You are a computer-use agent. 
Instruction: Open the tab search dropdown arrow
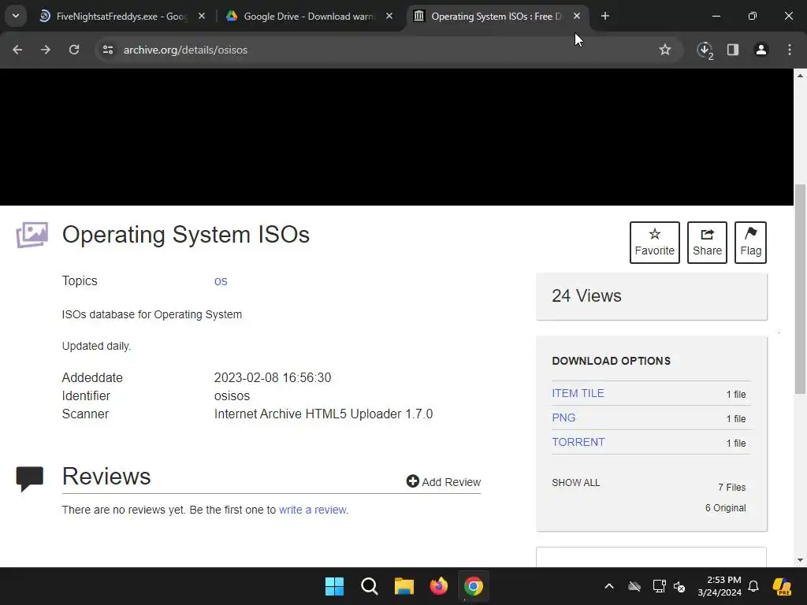point(16,16)
